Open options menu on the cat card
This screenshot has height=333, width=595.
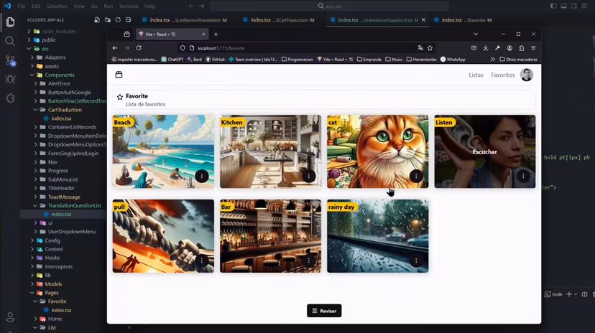(416, 176)
